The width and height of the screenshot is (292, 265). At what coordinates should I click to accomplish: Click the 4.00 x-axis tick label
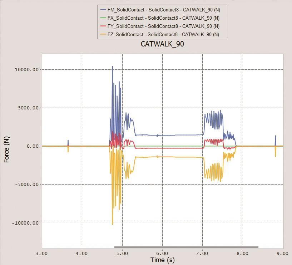[x=82, y=254]
